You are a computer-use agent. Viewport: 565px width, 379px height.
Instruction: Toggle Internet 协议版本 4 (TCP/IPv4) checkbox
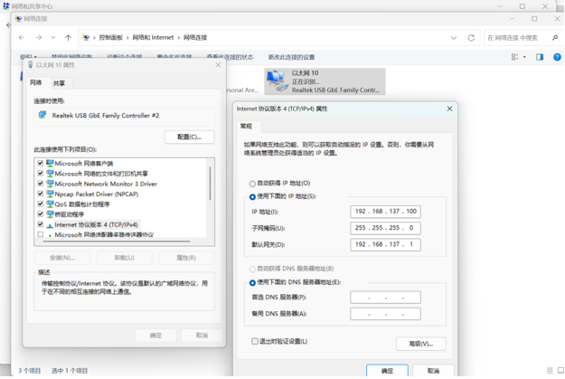(41, 224)
